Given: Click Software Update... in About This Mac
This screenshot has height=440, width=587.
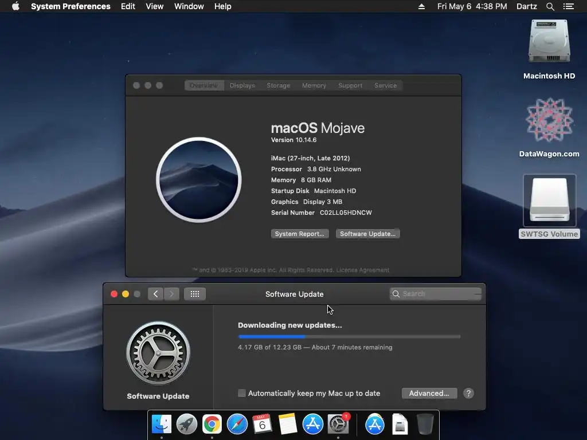Looking at the screenshot, I should [x=367, y=234].
